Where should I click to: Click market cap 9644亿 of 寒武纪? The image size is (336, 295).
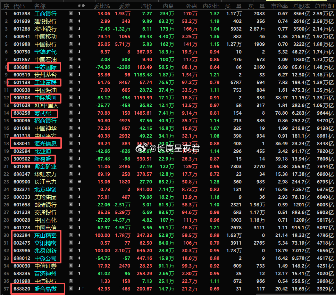click(325, 113)
